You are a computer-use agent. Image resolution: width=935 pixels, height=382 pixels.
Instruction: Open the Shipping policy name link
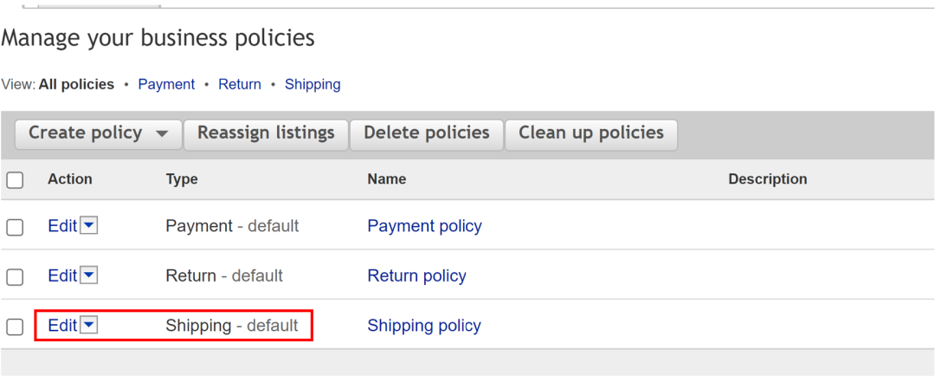(x=424, y=327)
